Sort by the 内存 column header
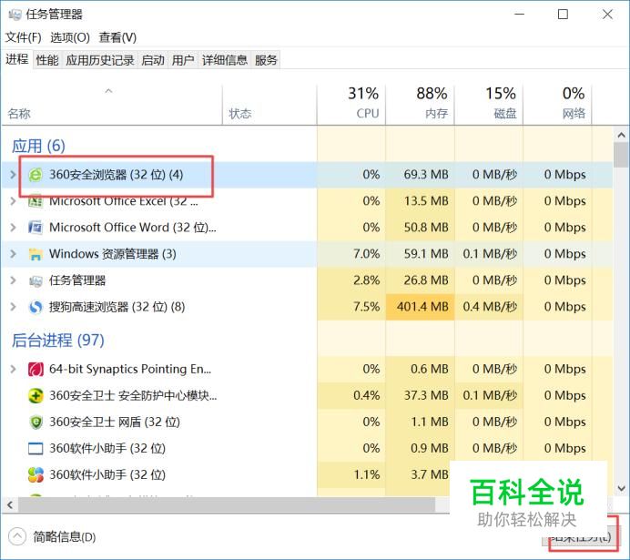 click(x=420, y=106)
